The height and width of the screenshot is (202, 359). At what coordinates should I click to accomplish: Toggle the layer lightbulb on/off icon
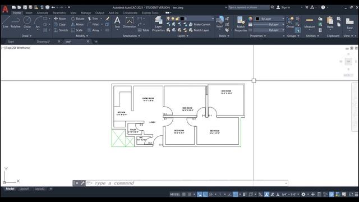tap(168, 19)
